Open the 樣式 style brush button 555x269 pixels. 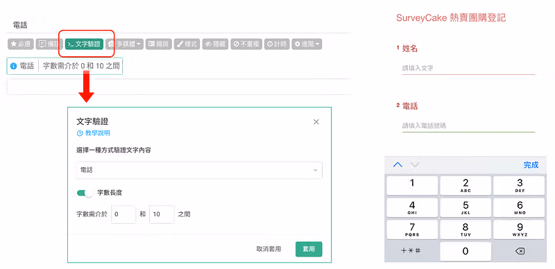click(x=187, y=44)
